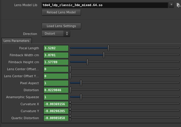This screenshot has height=127, width=181.
Task: Click the Lens Model Lib path field
Action: coord(105,5)
